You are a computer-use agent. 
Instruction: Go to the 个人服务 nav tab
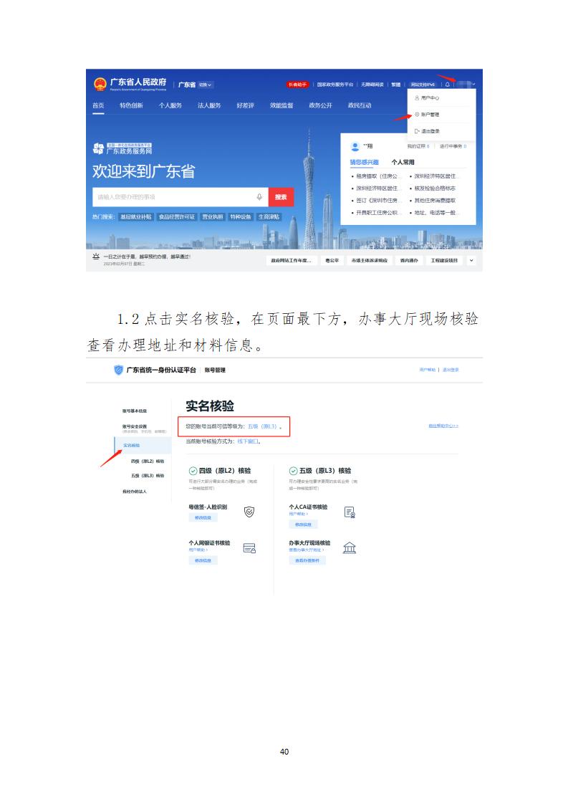pyautogui.click(x=170, y=105)
